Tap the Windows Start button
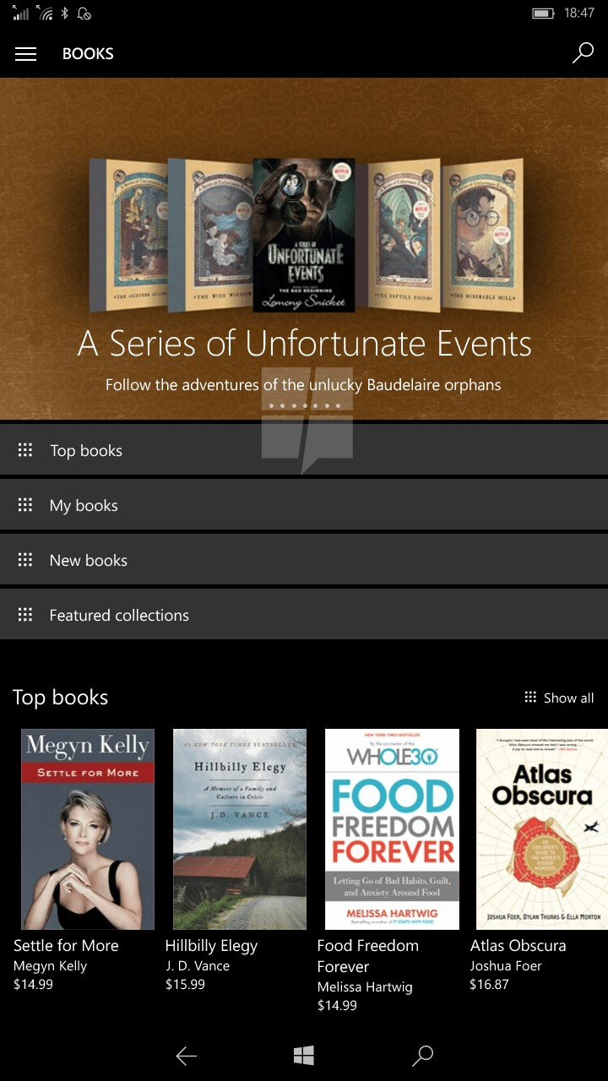This screenshot has height=1081, width=608. point(304,1055)
